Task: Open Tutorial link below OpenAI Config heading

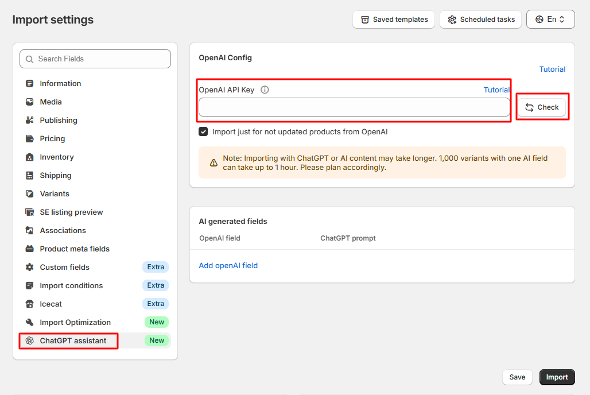Action: pos(552,69)
